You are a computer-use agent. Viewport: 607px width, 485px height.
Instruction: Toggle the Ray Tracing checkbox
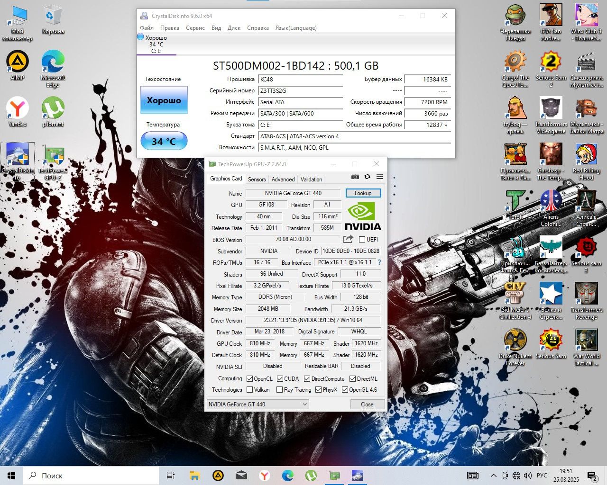(279, 390)
